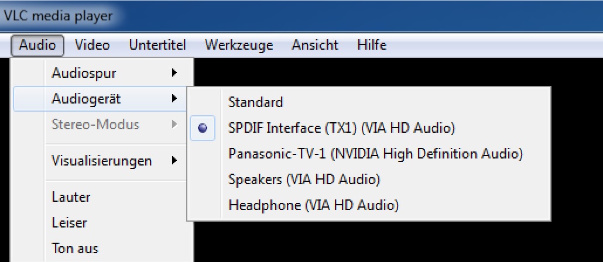Choose Speakers (VIA HD Audio) output
The image size is (603, 262).
(x=304, y=180)
